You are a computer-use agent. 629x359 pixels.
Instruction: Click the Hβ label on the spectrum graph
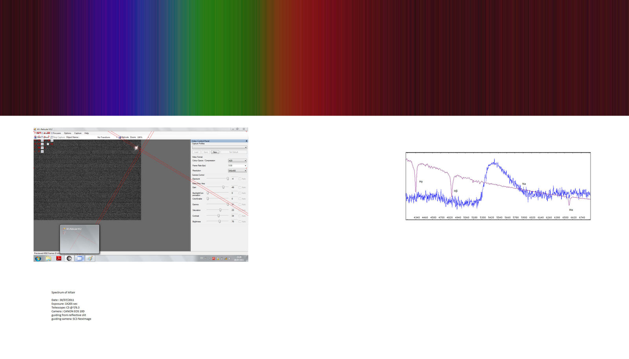coord(456,191)
